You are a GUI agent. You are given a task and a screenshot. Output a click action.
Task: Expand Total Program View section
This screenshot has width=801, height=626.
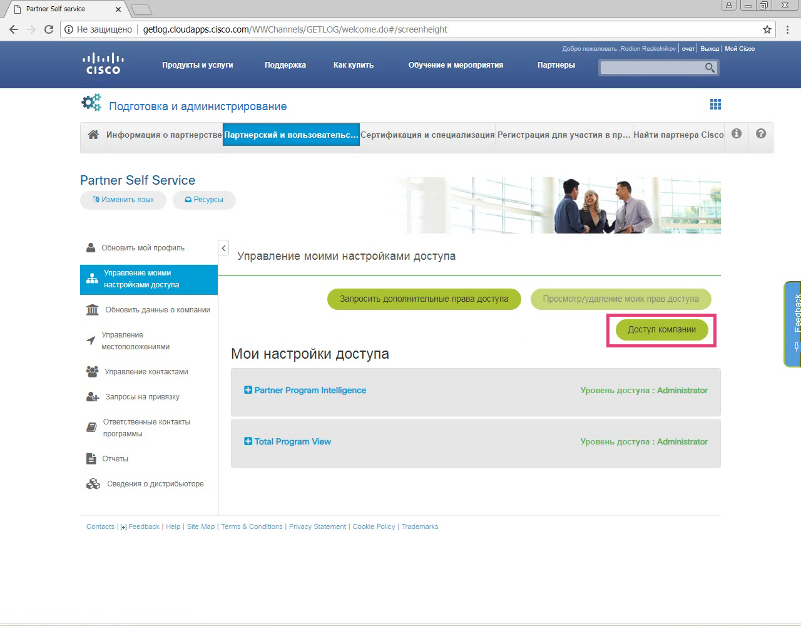(x=248, y=441)
